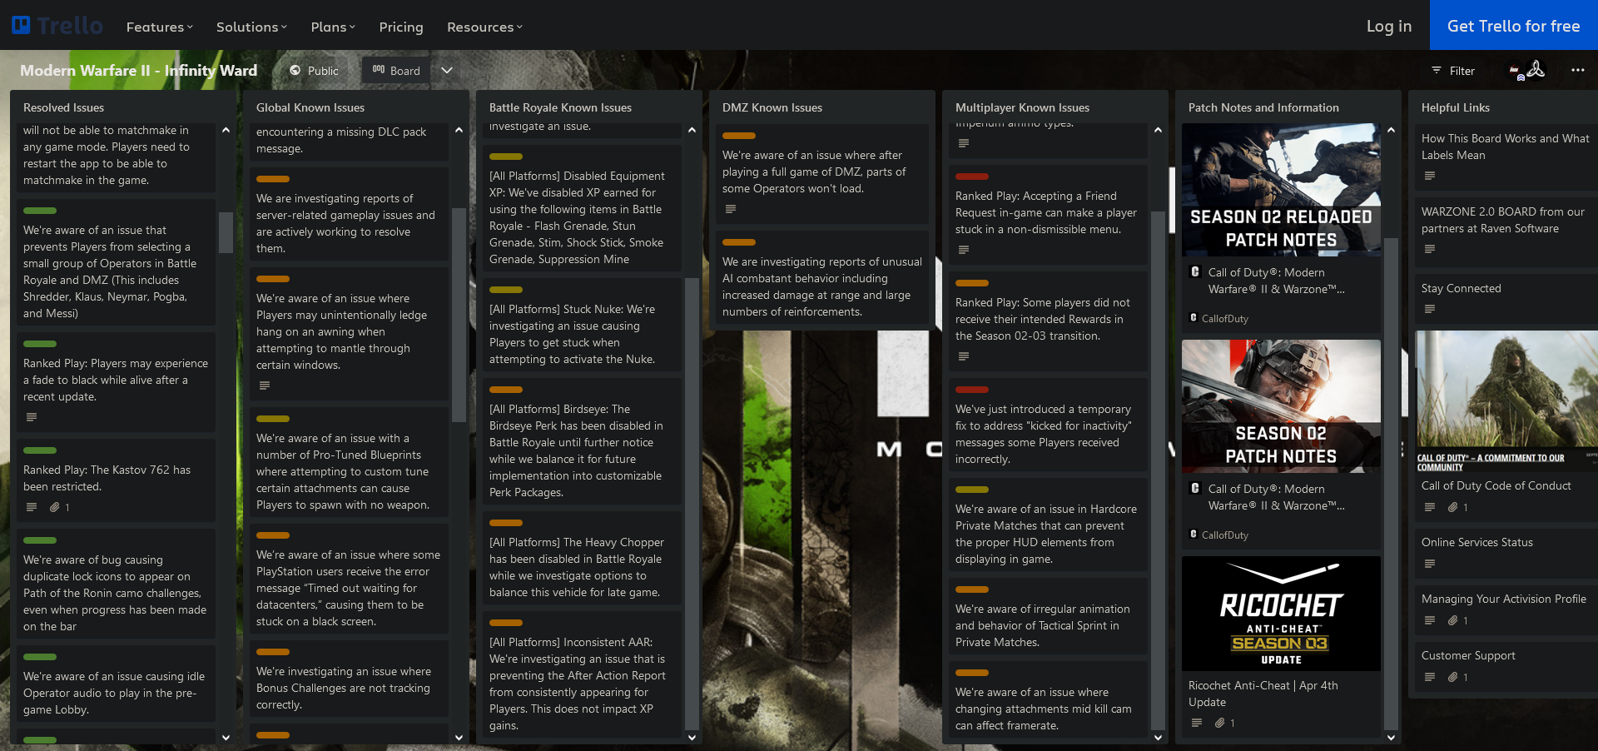
Task: Click the Board view button
Action: pyautogui.click(x=396, y=71)
